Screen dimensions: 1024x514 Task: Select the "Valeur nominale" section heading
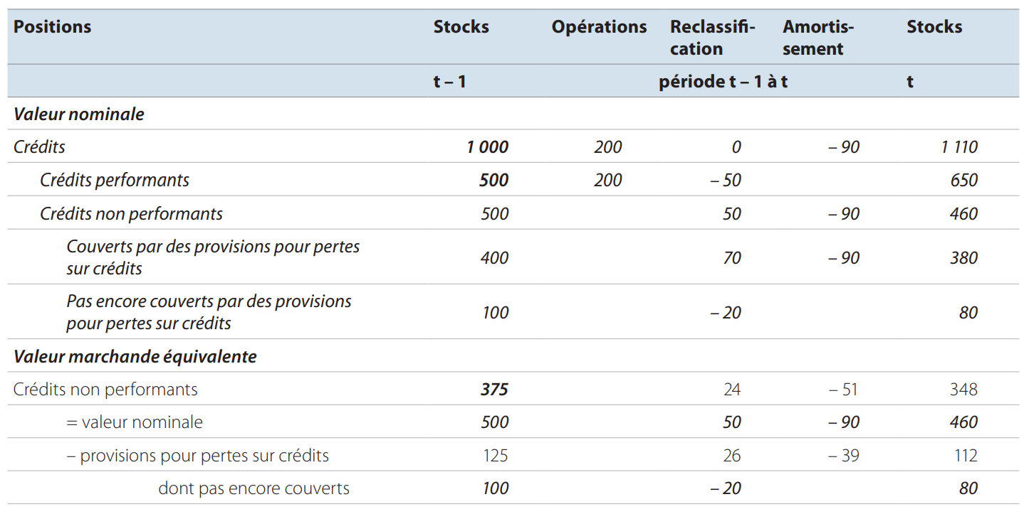click(x=79, y=114)
